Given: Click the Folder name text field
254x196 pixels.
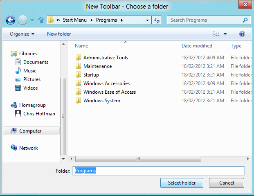Looking at the screenshot, I should [x=158, y=171].
